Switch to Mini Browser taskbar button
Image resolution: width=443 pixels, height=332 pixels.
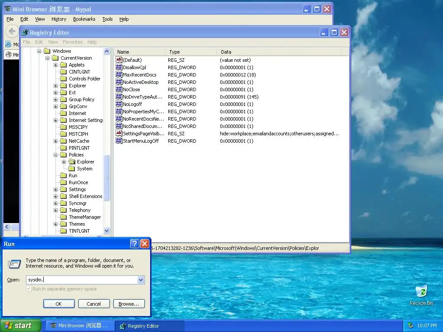pyautogui.click(x=80, y=326)
